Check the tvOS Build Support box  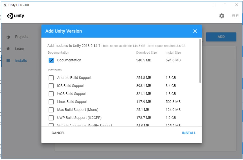pos(51,94)
